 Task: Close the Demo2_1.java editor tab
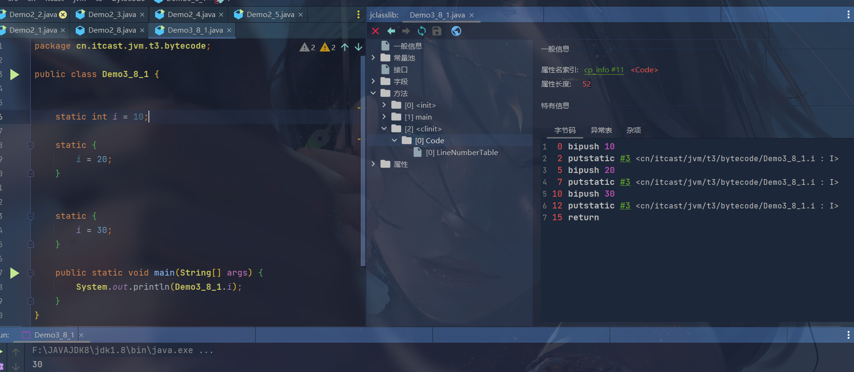[63, 30]
